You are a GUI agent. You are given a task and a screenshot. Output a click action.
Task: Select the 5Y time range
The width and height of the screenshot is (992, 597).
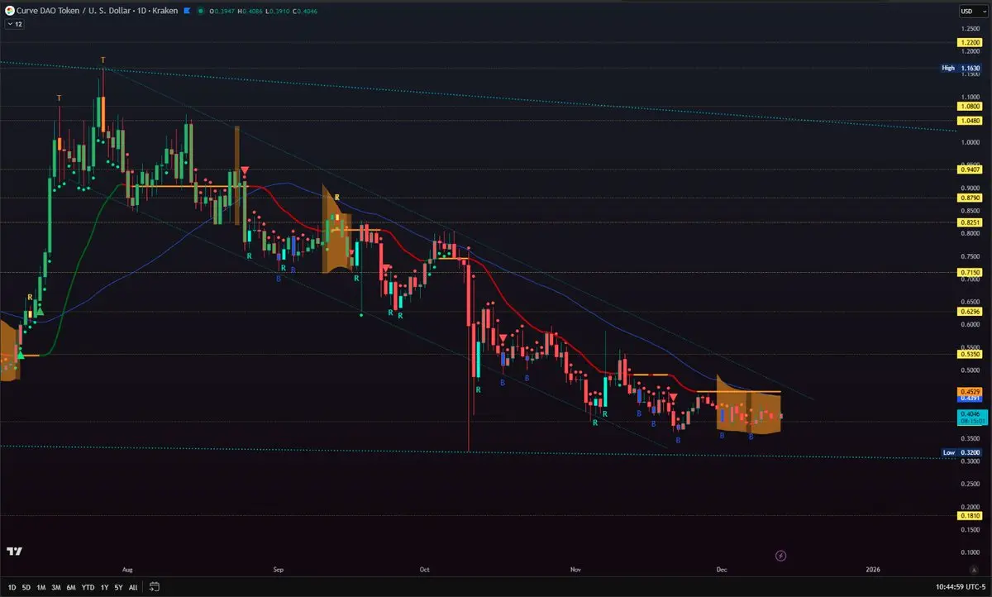[119, 587]
